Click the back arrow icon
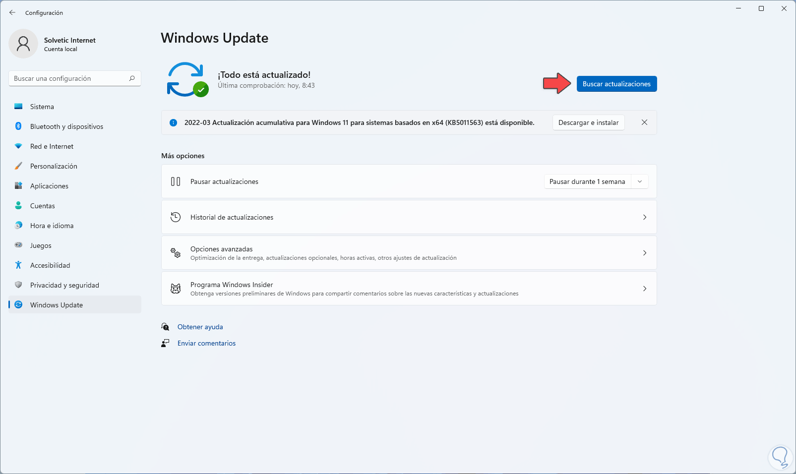The height and width of the screenshot is (474, 796). (x=12, y=12)
